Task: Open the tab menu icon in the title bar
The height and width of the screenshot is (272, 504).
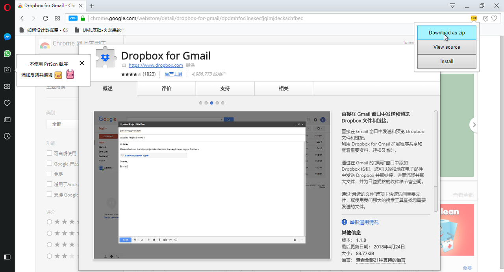Action: click(452, 6)
